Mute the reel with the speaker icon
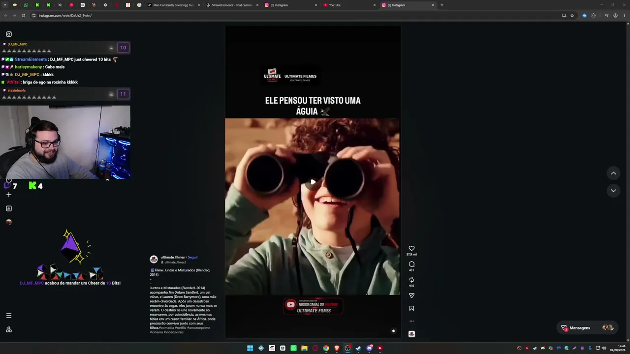The width and height of the screenshot is (630, 354). (393, 331)
